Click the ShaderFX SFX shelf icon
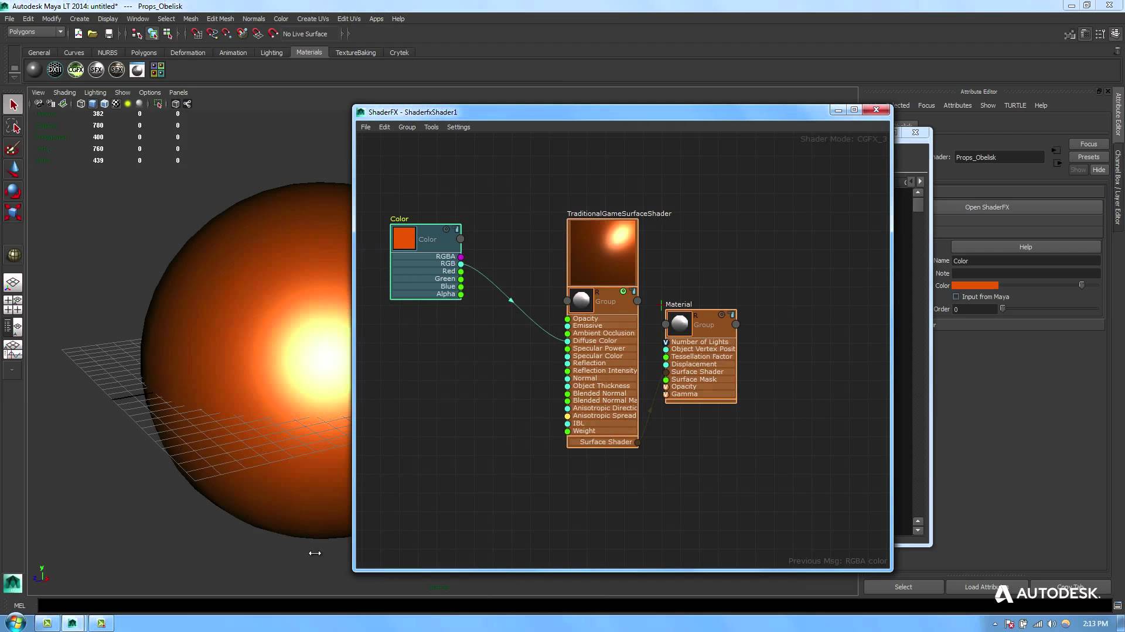The width and height of the screenshot is (1125, 632). click(96, 69)
